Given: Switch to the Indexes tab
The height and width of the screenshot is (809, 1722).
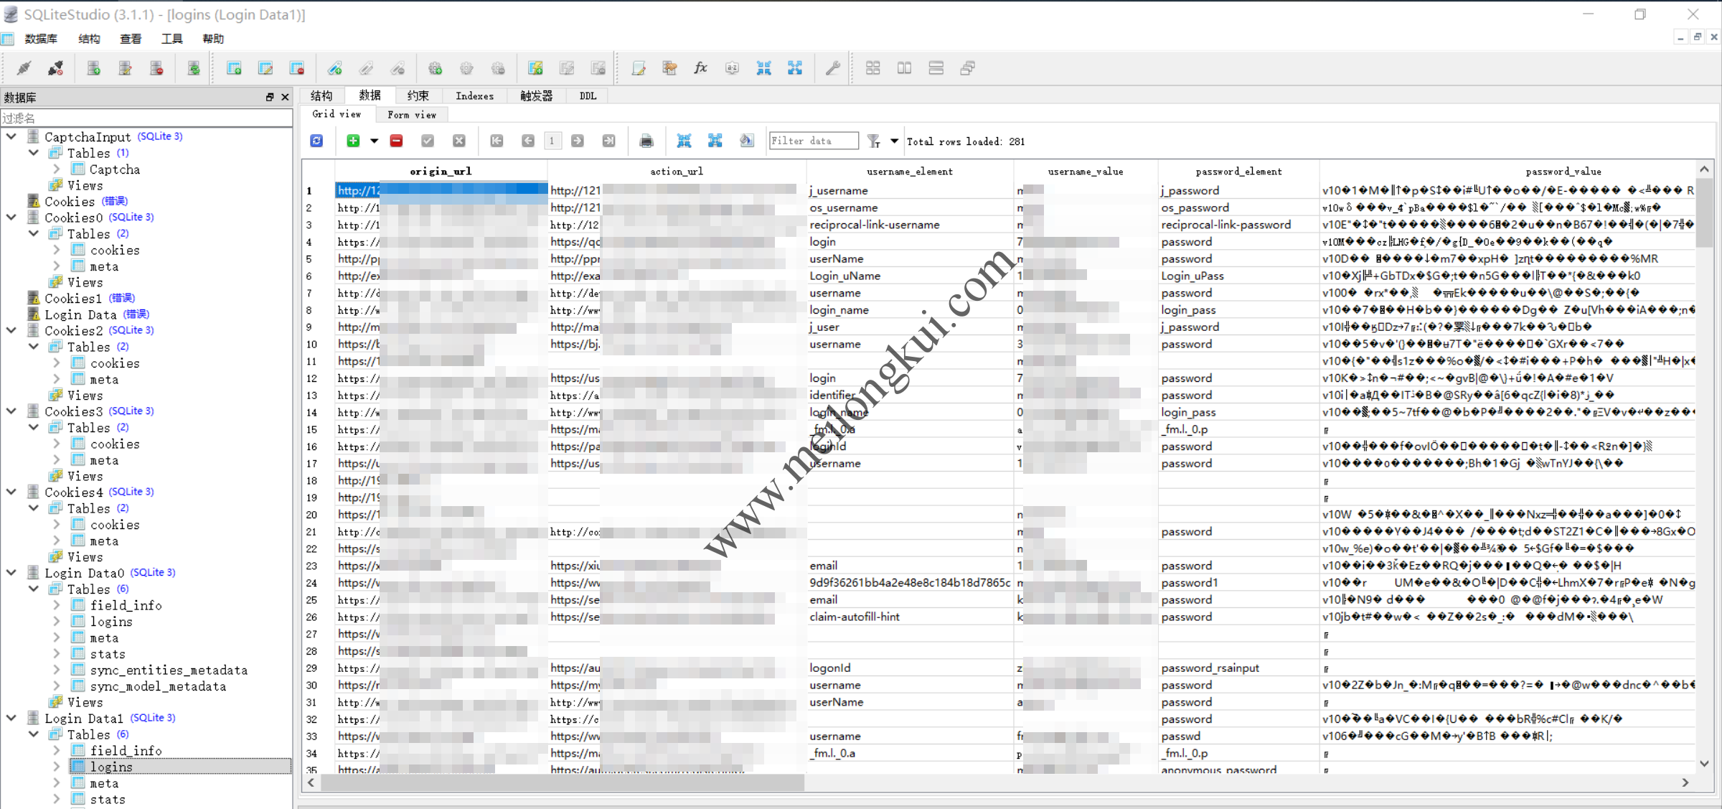Looking at the screenshot, I should pos(474,95).
